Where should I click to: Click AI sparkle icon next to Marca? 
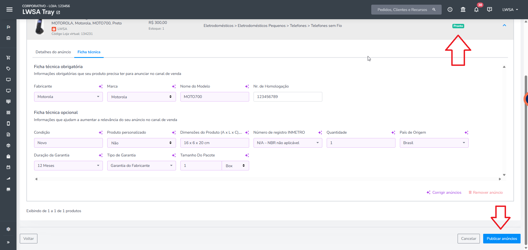click(x=174, y=86)
